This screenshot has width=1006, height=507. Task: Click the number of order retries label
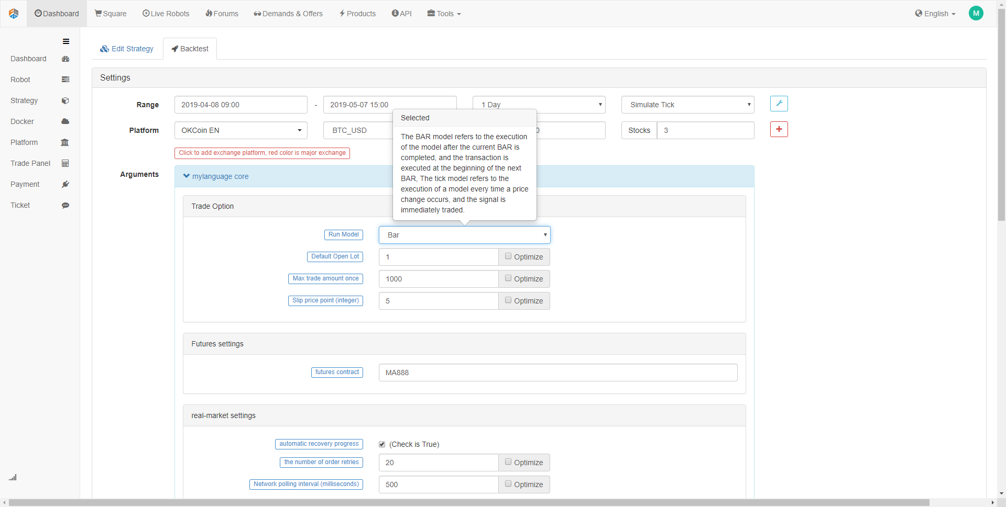coord(321,463)
